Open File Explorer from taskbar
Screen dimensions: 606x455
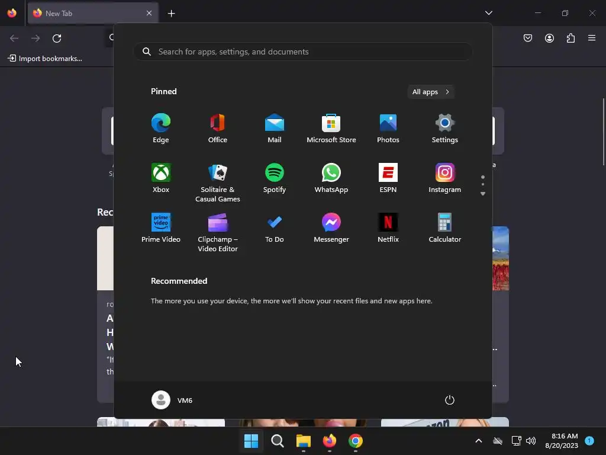pyautogui.click(x=304, y=441)
